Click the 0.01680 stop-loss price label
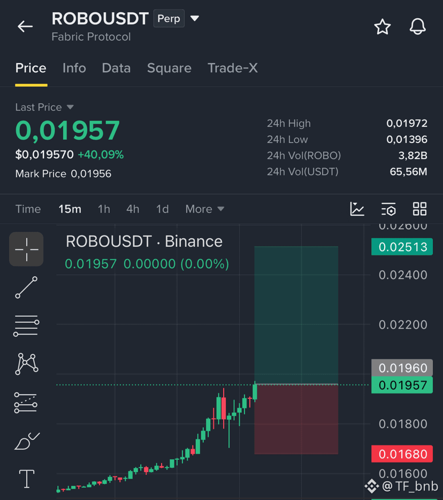The image size is (443, 500). pyautogui.click(x=402, y=454)
